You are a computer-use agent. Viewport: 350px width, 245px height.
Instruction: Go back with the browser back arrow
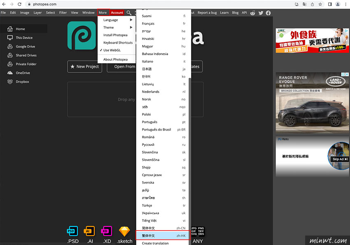click(4, 4)
